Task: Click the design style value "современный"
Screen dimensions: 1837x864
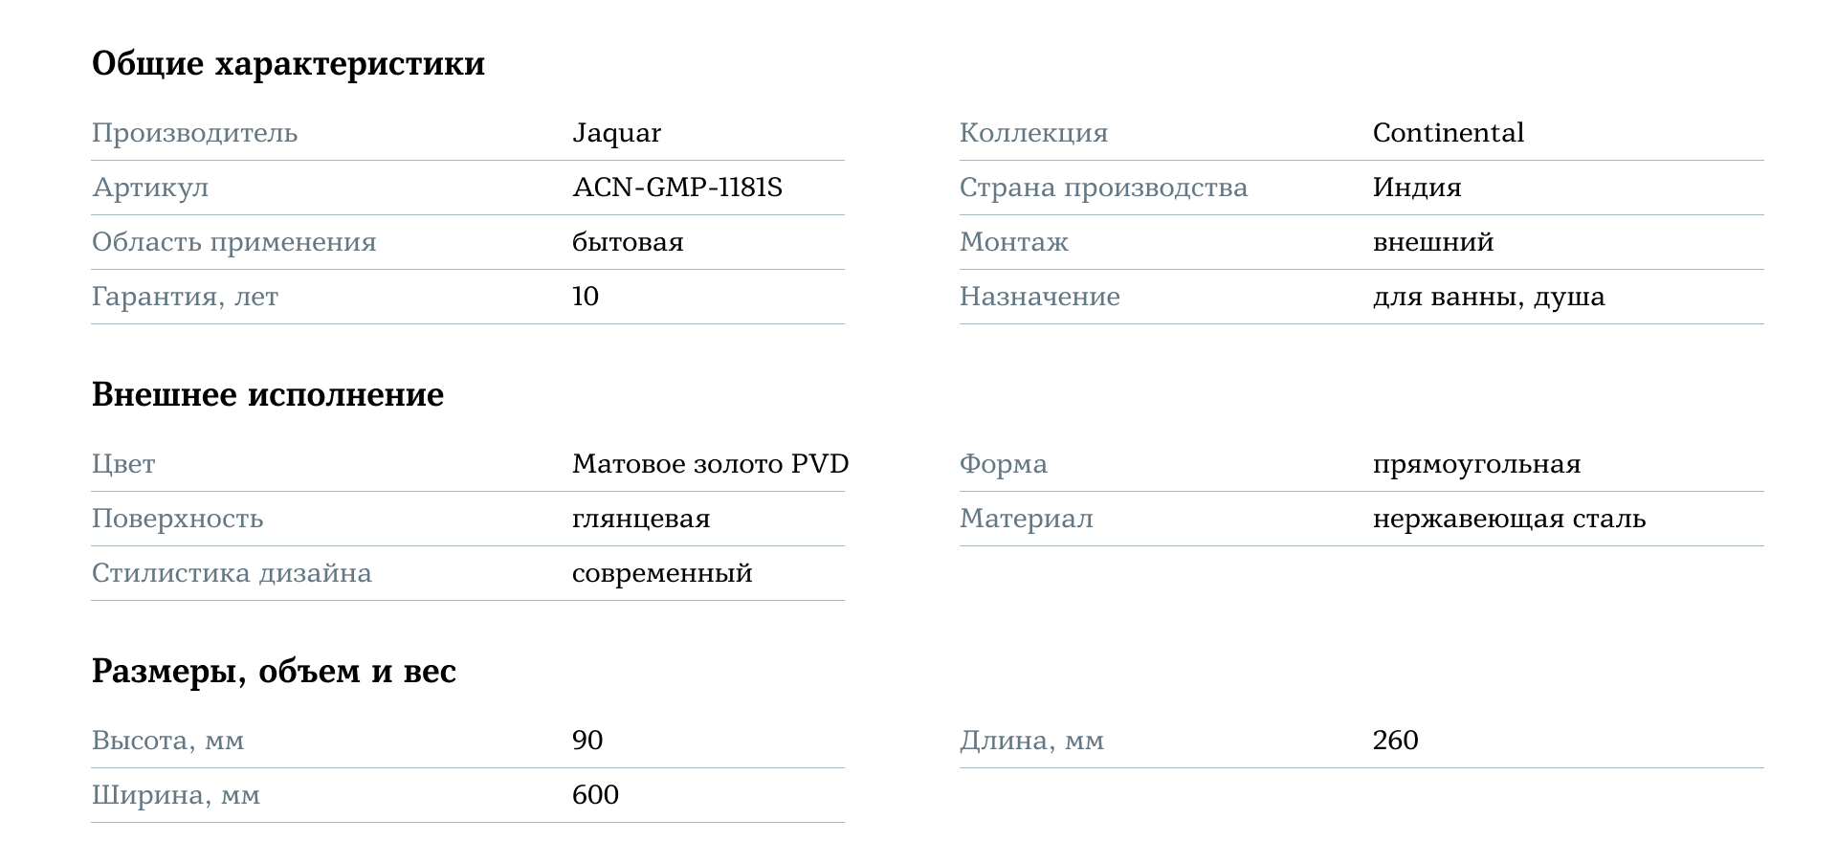Action: coord(661,573)
